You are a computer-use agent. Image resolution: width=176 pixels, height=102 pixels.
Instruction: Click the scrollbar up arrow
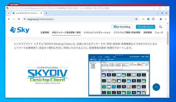[168, 24]
